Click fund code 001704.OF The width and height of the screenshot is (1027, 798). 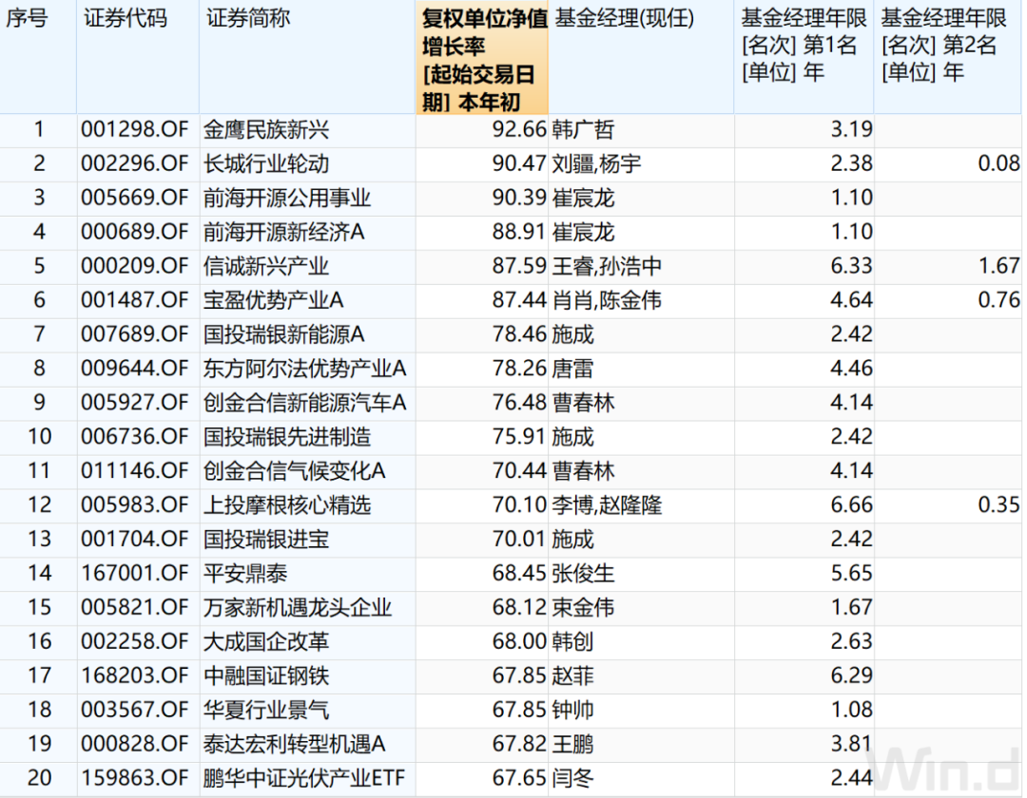(x=135, y=539)
